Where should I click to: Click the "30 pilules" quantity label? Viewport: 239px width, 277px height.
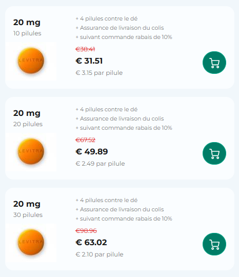(28, 215)
